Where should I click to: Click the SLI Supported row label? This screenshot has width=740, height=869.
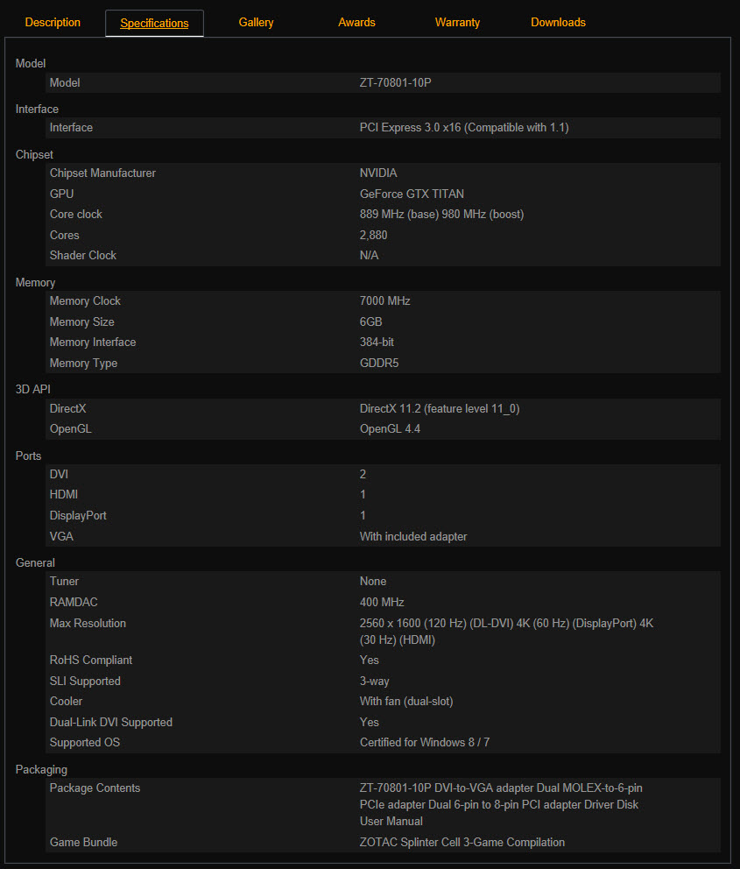pyautogui.click(x=85, y=682)
